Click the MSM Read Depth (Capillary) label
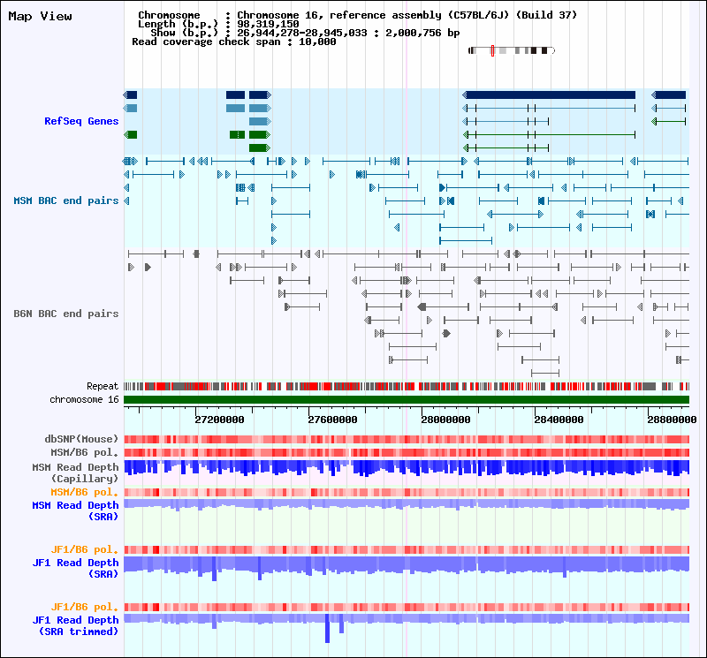 (75, 473)
